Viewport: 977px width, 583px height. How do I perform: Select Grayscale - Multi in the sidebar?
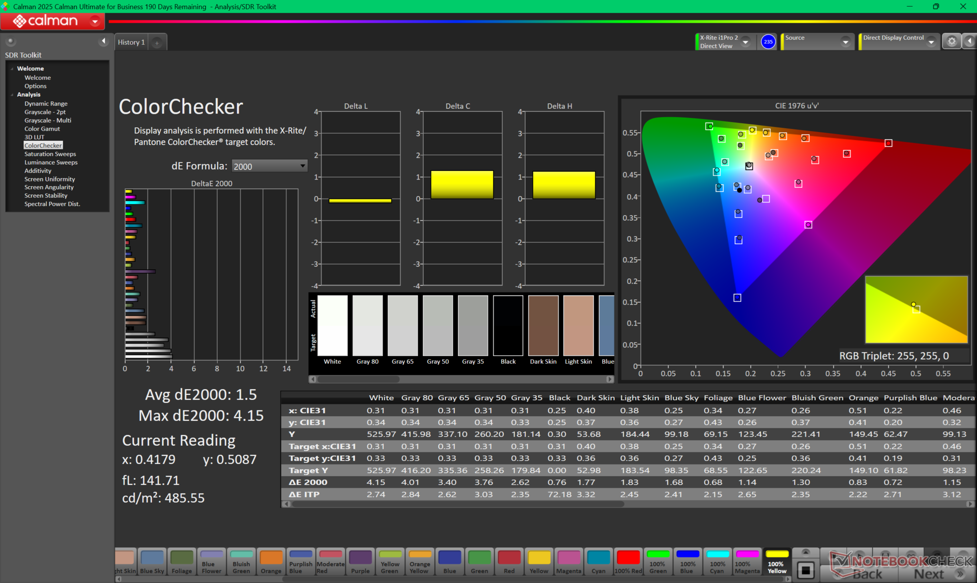[48, 121]
